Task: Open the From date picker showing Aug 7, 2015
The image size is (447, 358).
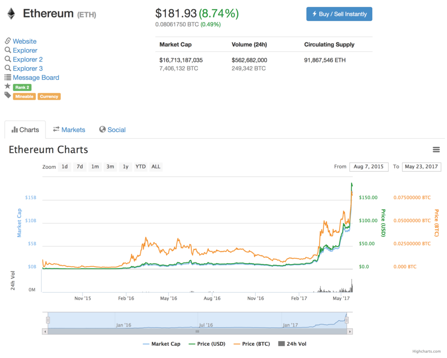Action: point(369,167)
